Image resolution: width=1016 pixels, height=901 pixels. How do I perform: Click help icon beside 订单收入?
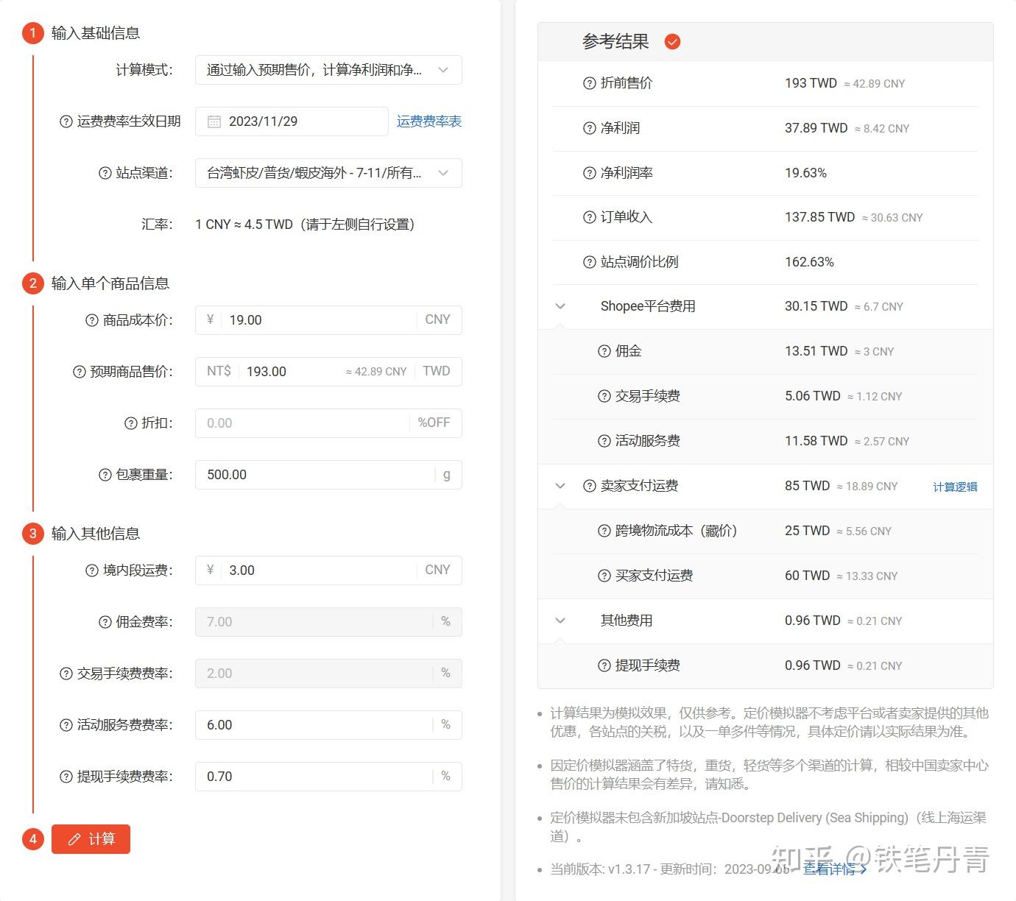[589, 217]
